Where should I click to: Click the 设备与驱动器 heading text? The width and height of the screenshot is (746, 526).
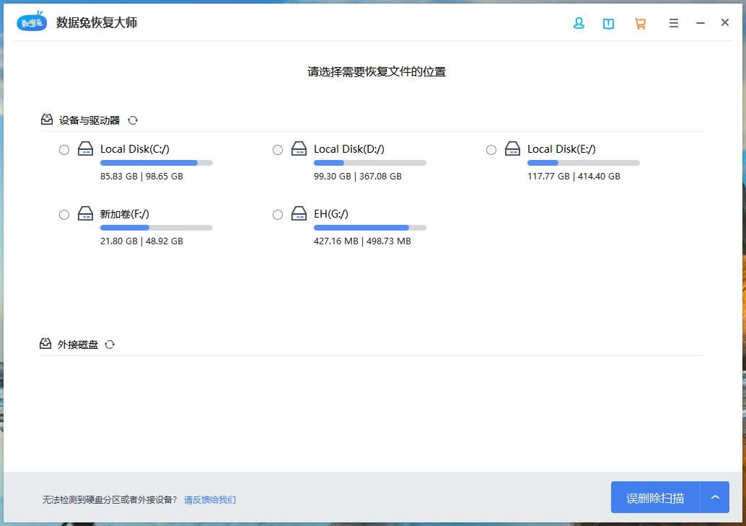(89, 120)
